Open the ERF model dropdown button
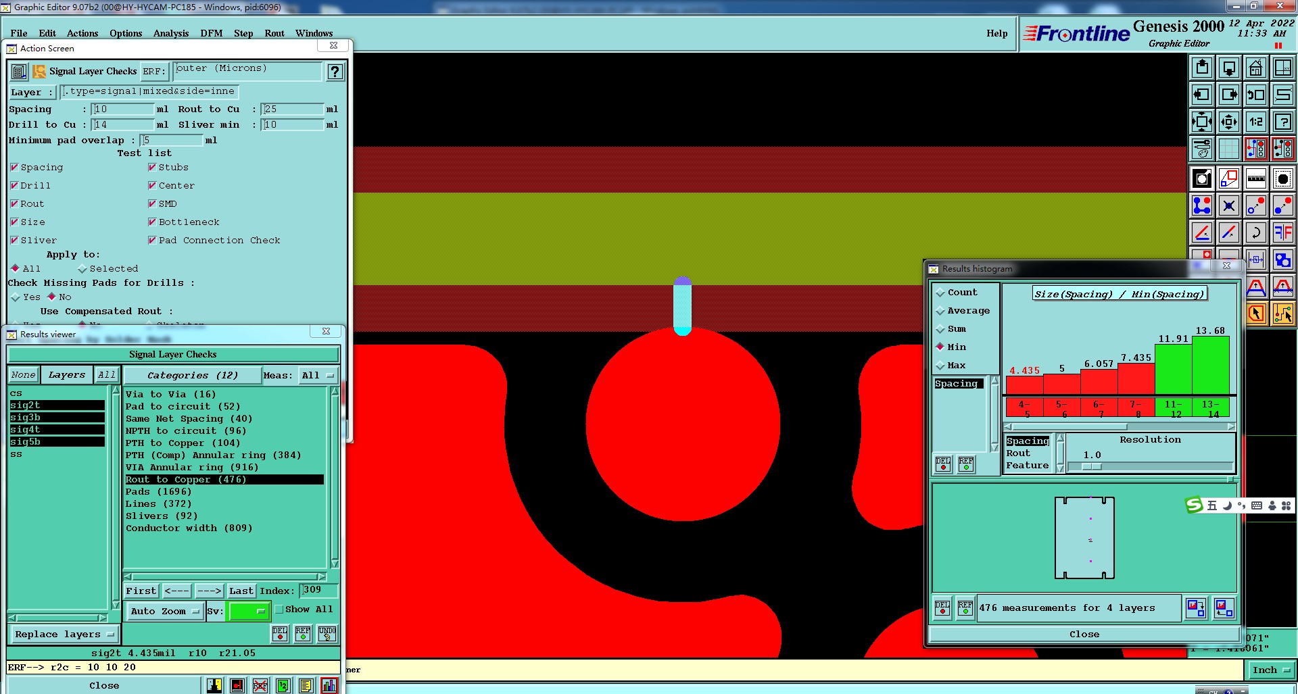Viewport: 1298px width, 694px height. (x=153, y=71)
